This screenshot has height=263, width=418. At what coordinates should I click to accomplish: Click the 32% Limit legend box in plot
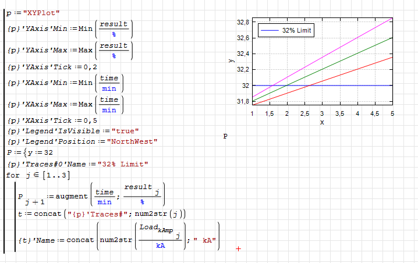pyautogui.click(x=285, y=30)
